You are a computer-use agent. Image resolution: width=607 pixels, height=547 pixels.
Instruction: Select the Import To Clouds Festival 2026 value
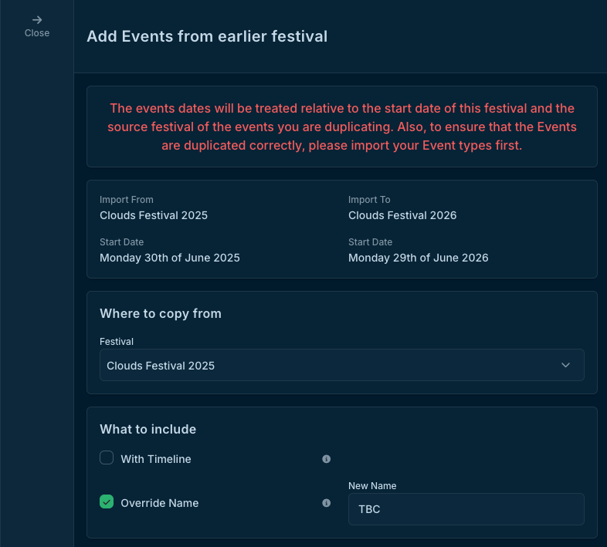pos(402,215)
